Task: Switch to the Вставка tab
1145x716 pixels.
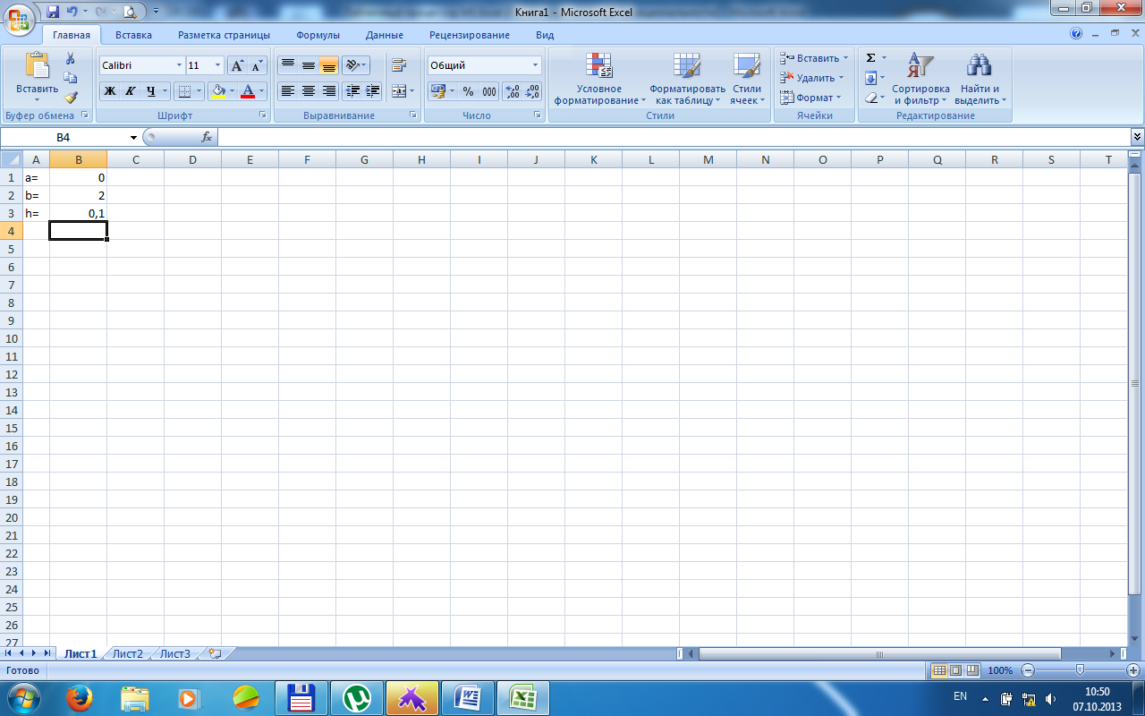Action: pos(133,35)
